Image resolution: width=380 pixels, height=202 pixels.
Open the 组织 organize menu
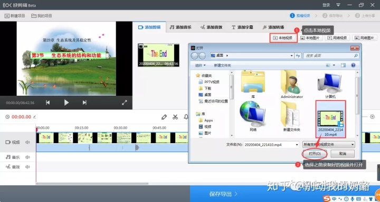201,65
